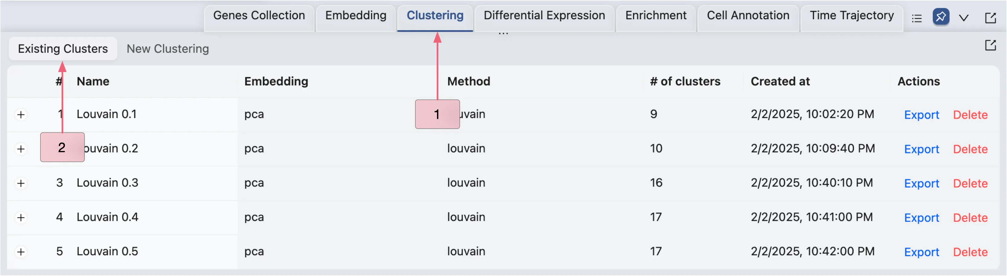Screen dimensions: 1007x276
Task: Expand the Louvain 0.3 row
Action: [x=21, y=183]
